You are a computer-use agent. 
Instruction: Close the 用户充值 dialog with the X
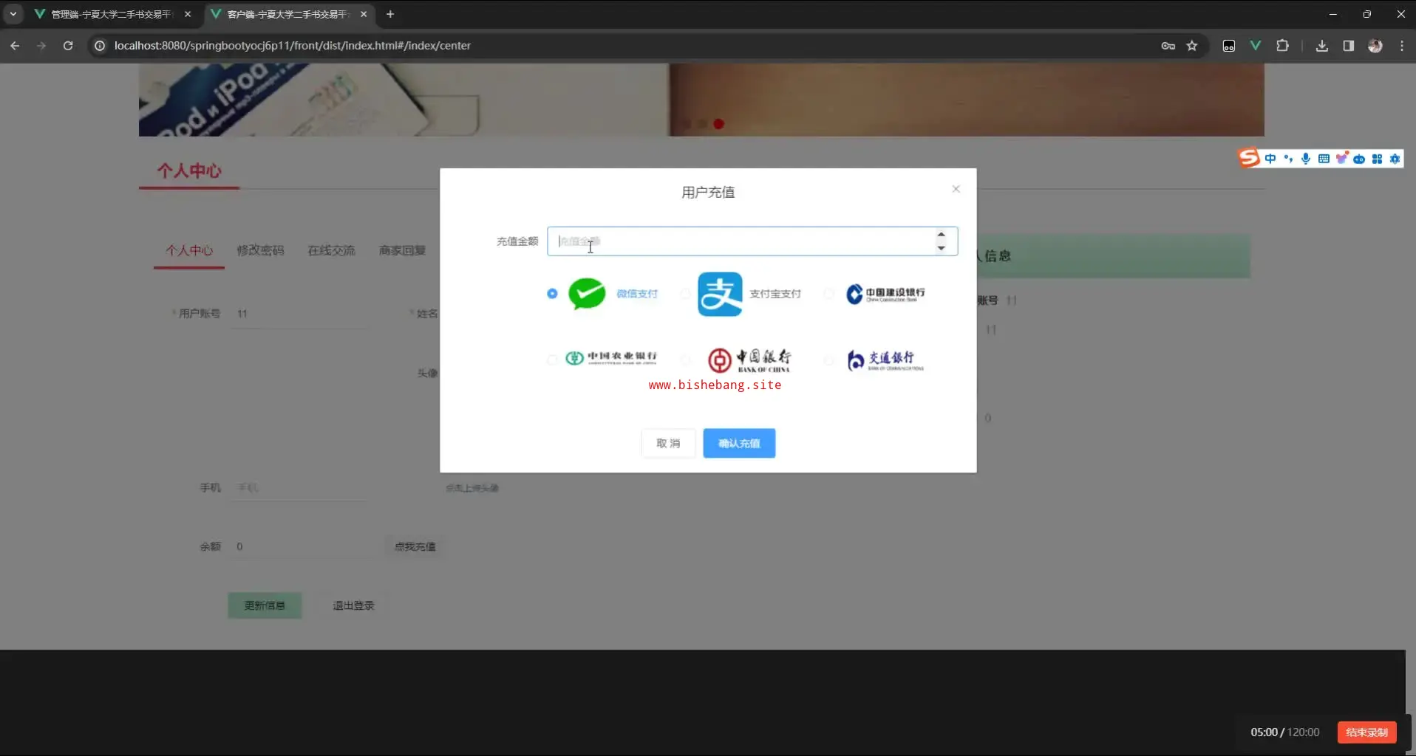click(x=956, y=189)
